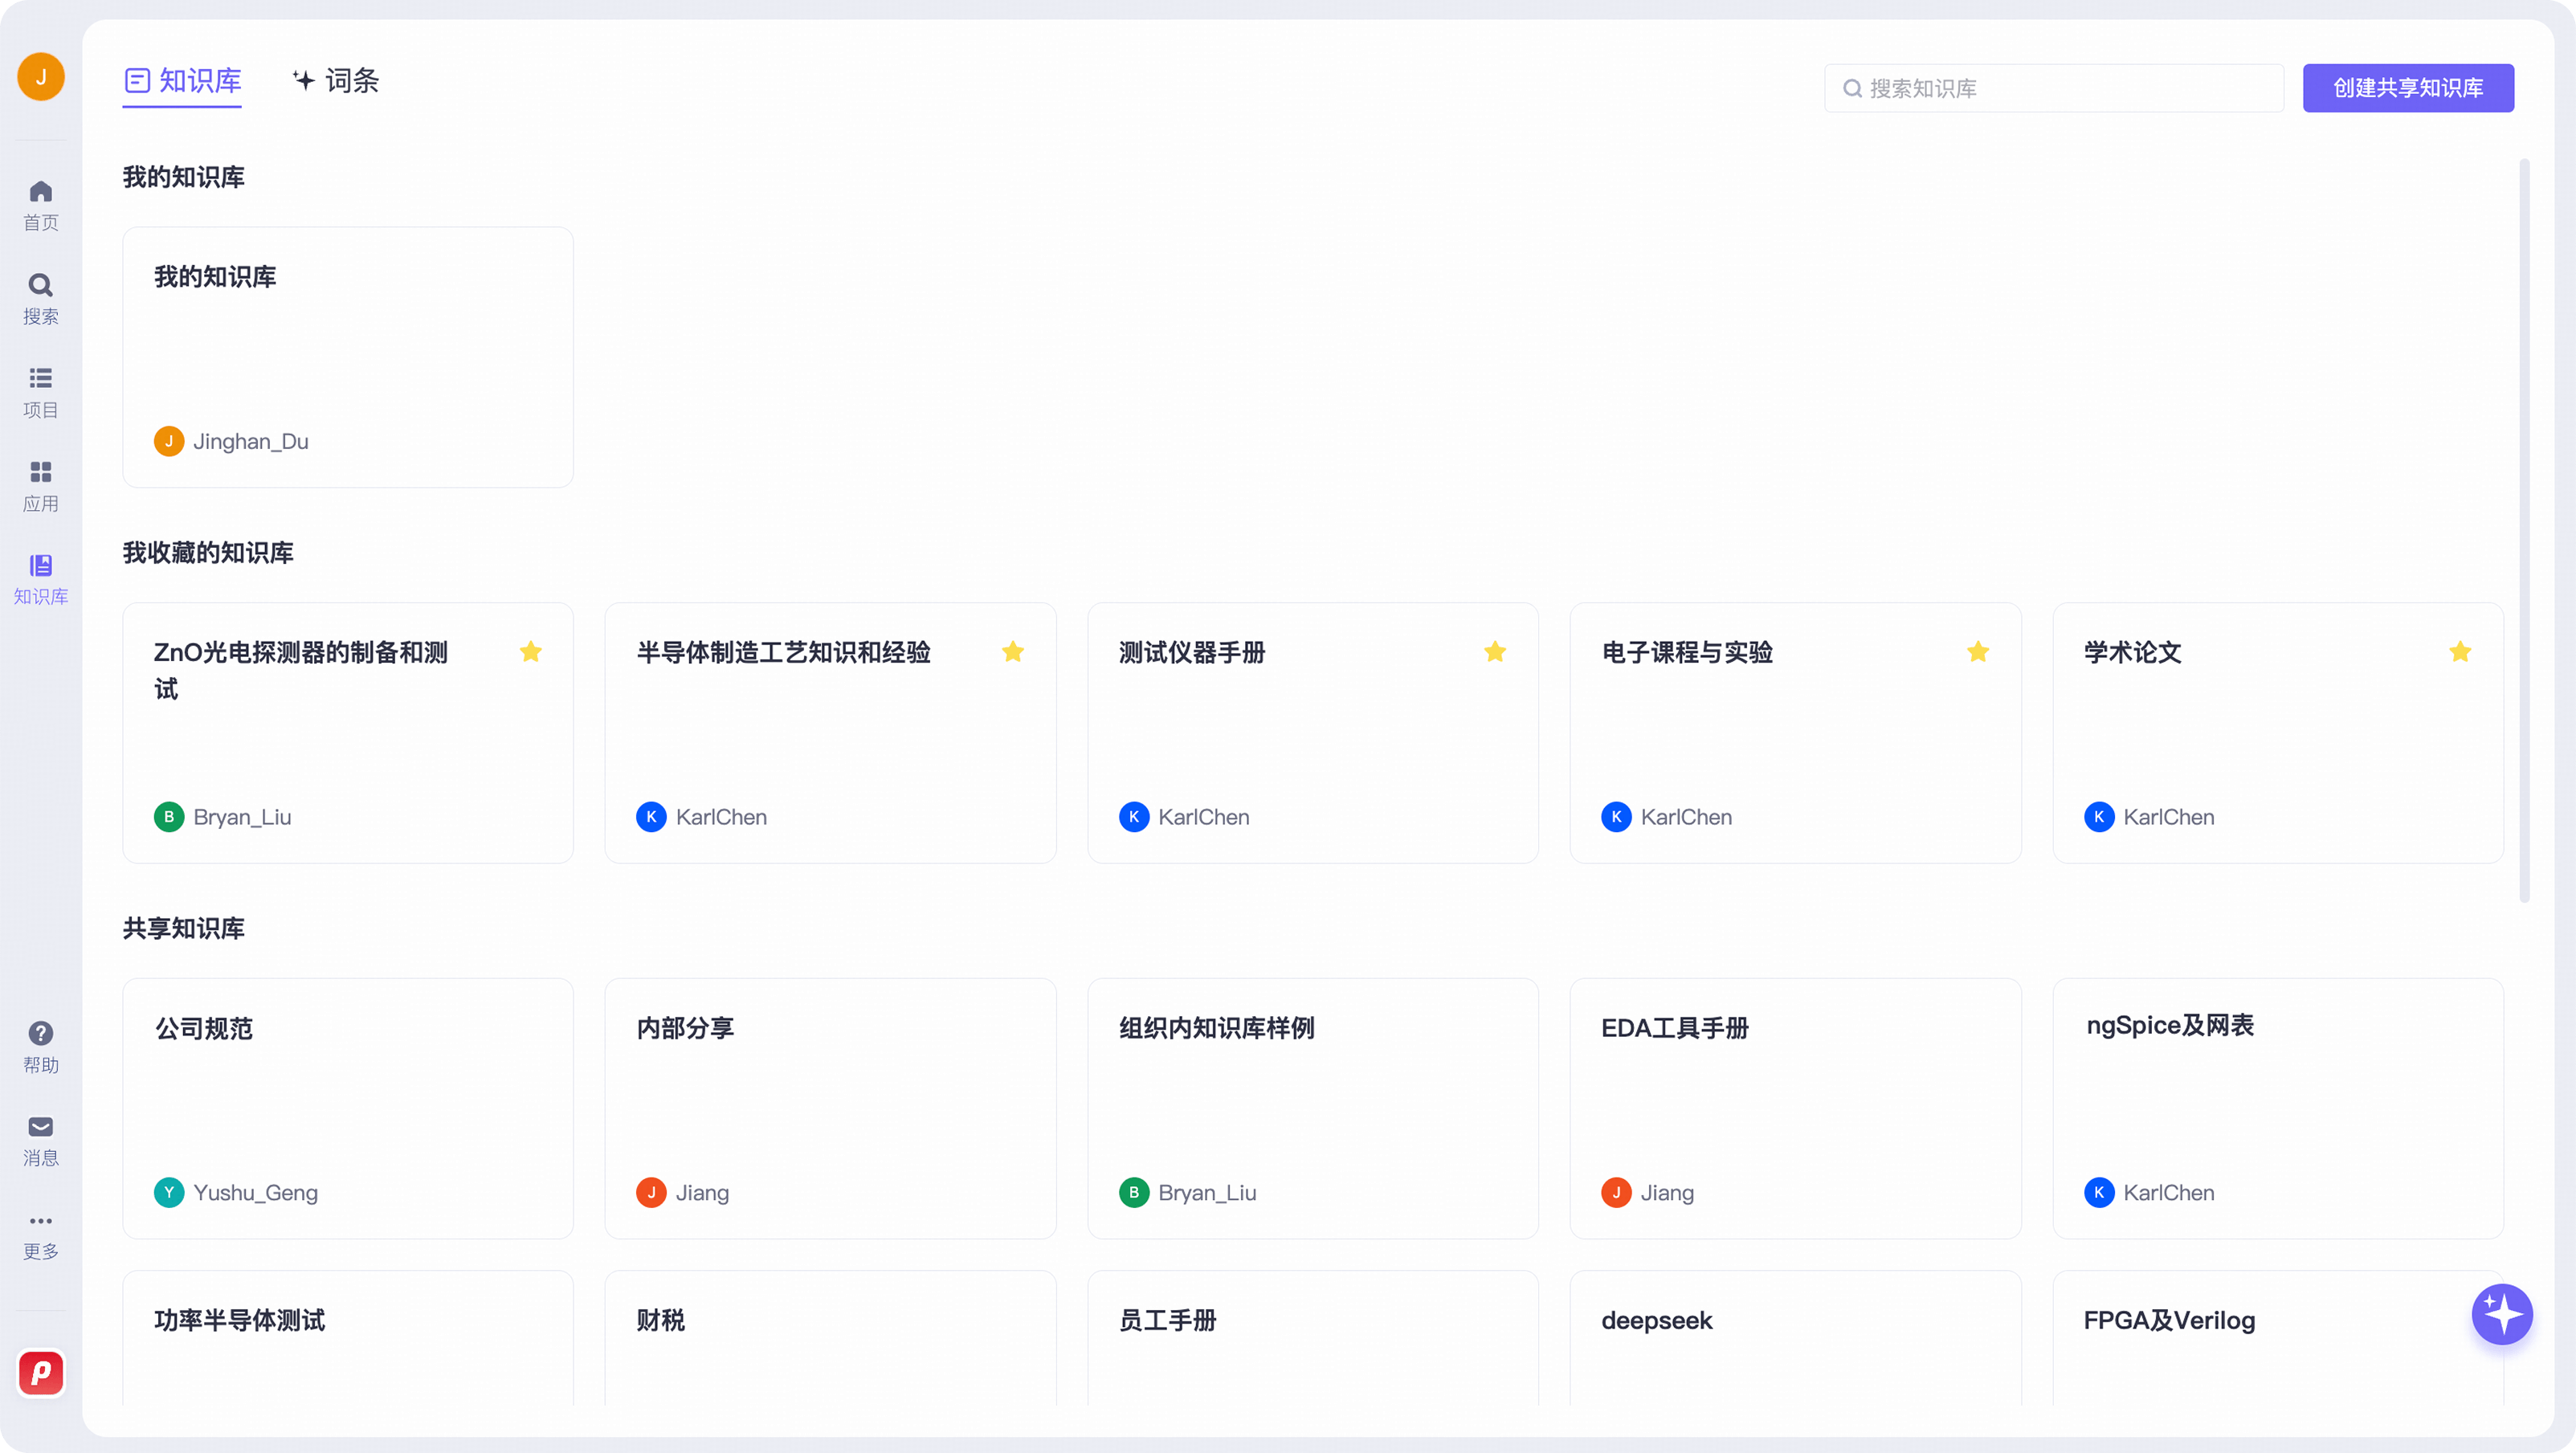Open the EDA工具手册 card
The image size is (2576, 1453).
[x=1795, y=1109]
